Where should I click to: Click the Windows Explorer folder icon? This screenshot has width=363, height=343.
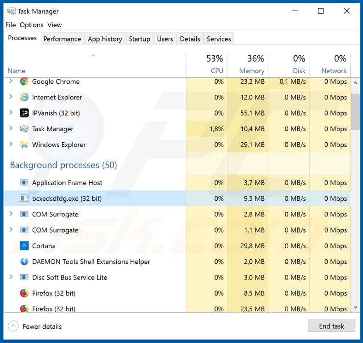tap(24, 145)
